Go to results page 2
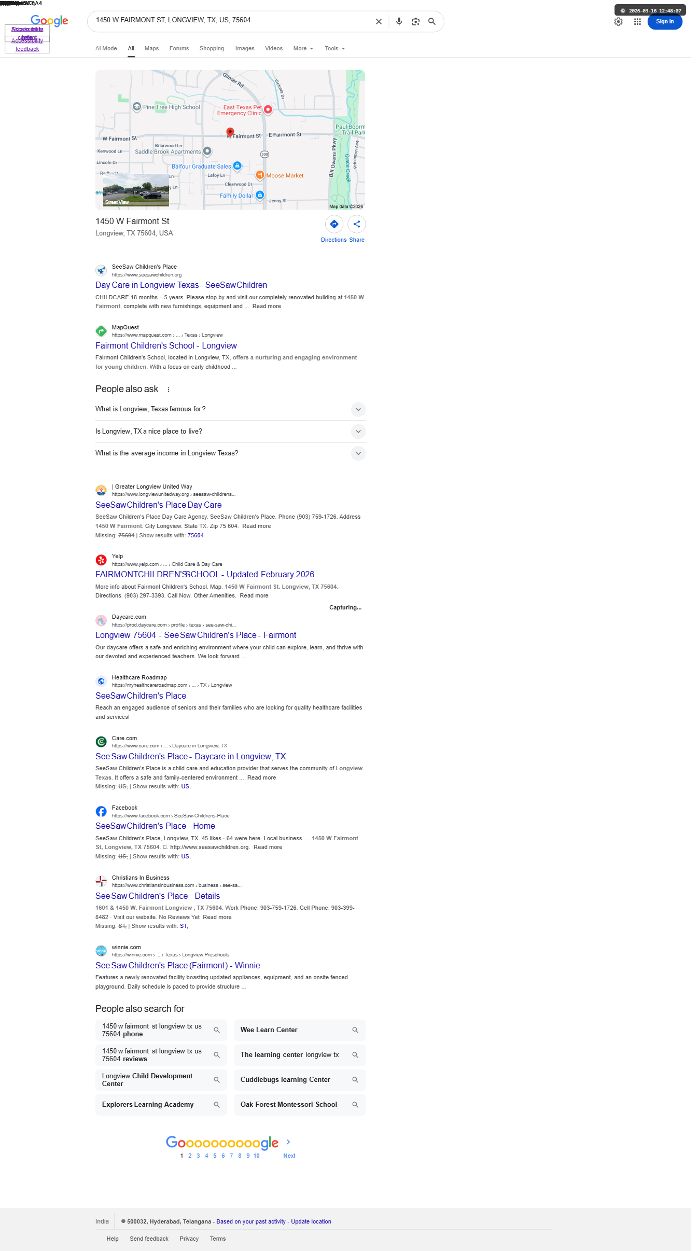Screen dimensions: 699x1251 [190, 1156]
